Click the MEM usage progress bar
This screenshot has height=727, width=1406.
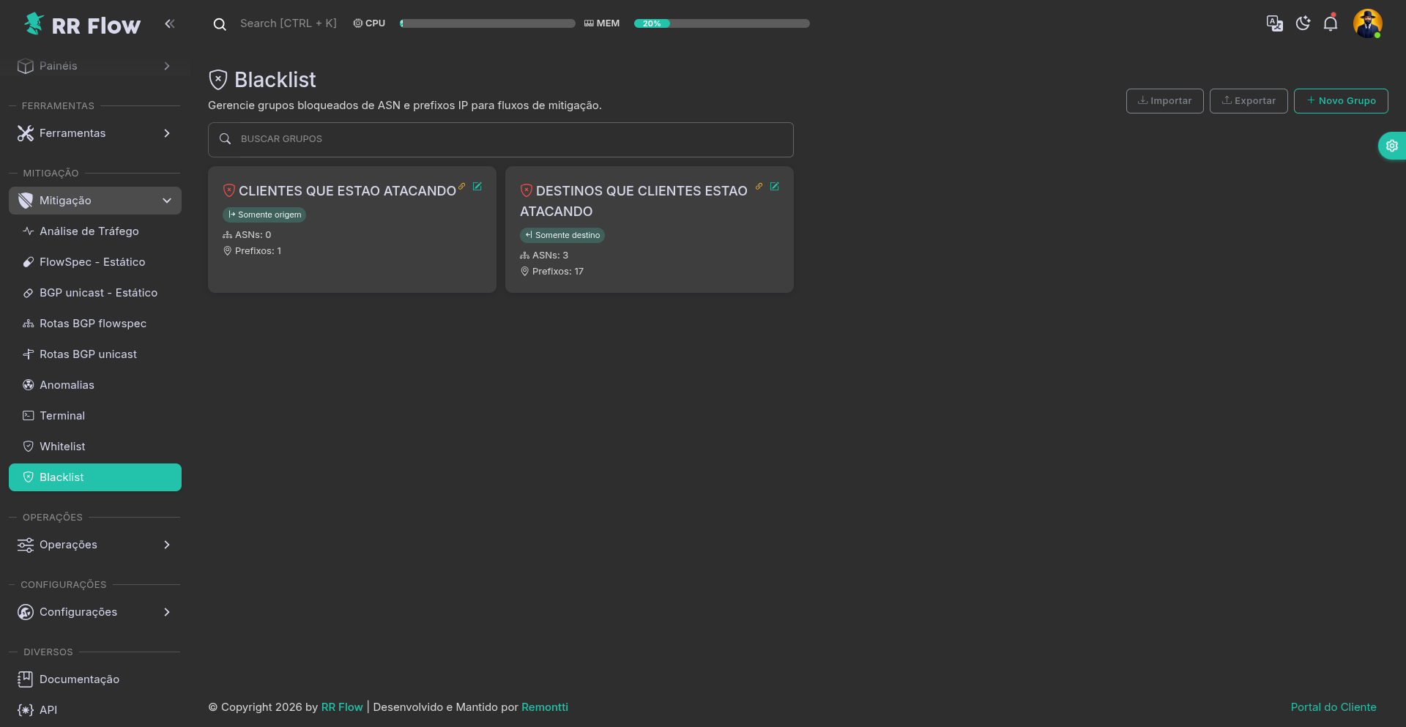coord(721,23)
